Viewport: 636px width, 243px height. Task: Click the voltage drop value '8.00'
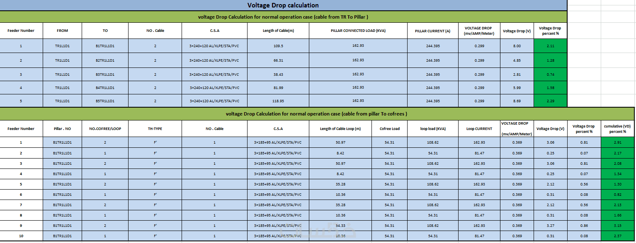[517, 46]
